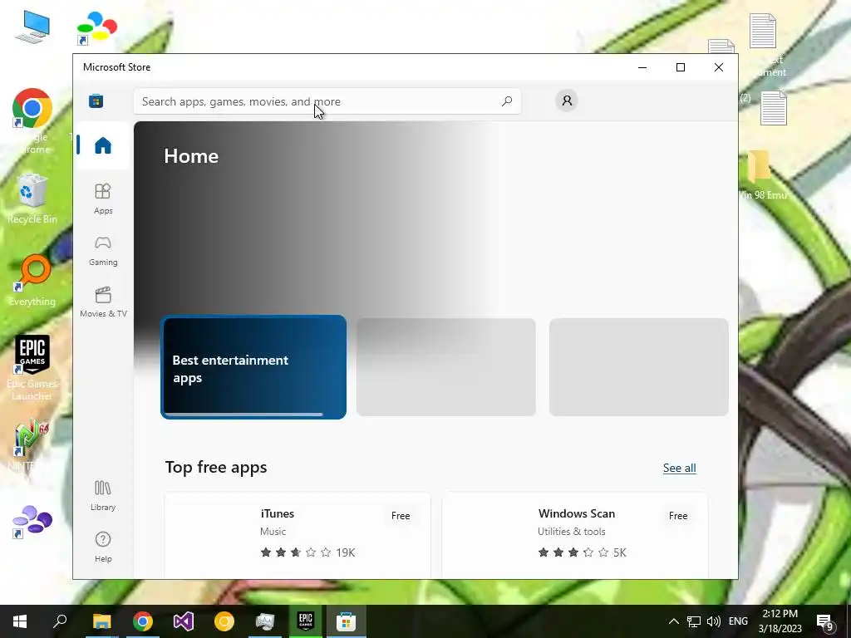851x638 pixels.
Task: Minimize the Microsoft Store window
Action: [642, 67]
